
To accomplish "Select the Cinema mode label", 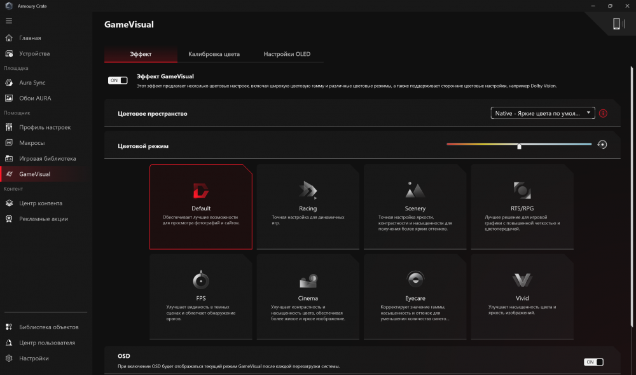I will coord(308,298).
